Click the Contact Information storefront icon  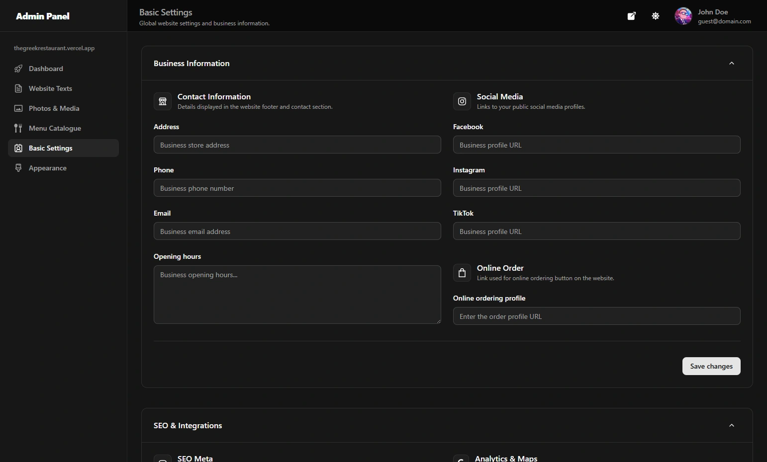coord(162,101)
